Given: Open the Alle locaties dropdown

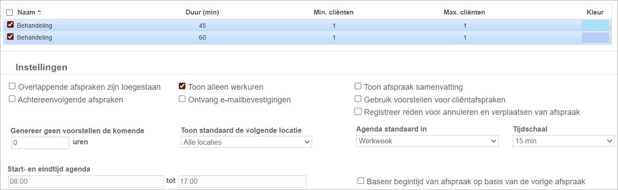Looking at the screenshot, I should [246, 142].
